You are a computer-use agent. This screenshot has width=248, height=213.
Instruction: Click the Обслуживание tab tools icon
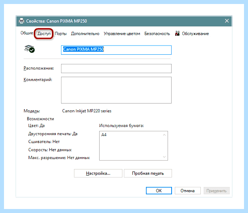coord(177,33)
